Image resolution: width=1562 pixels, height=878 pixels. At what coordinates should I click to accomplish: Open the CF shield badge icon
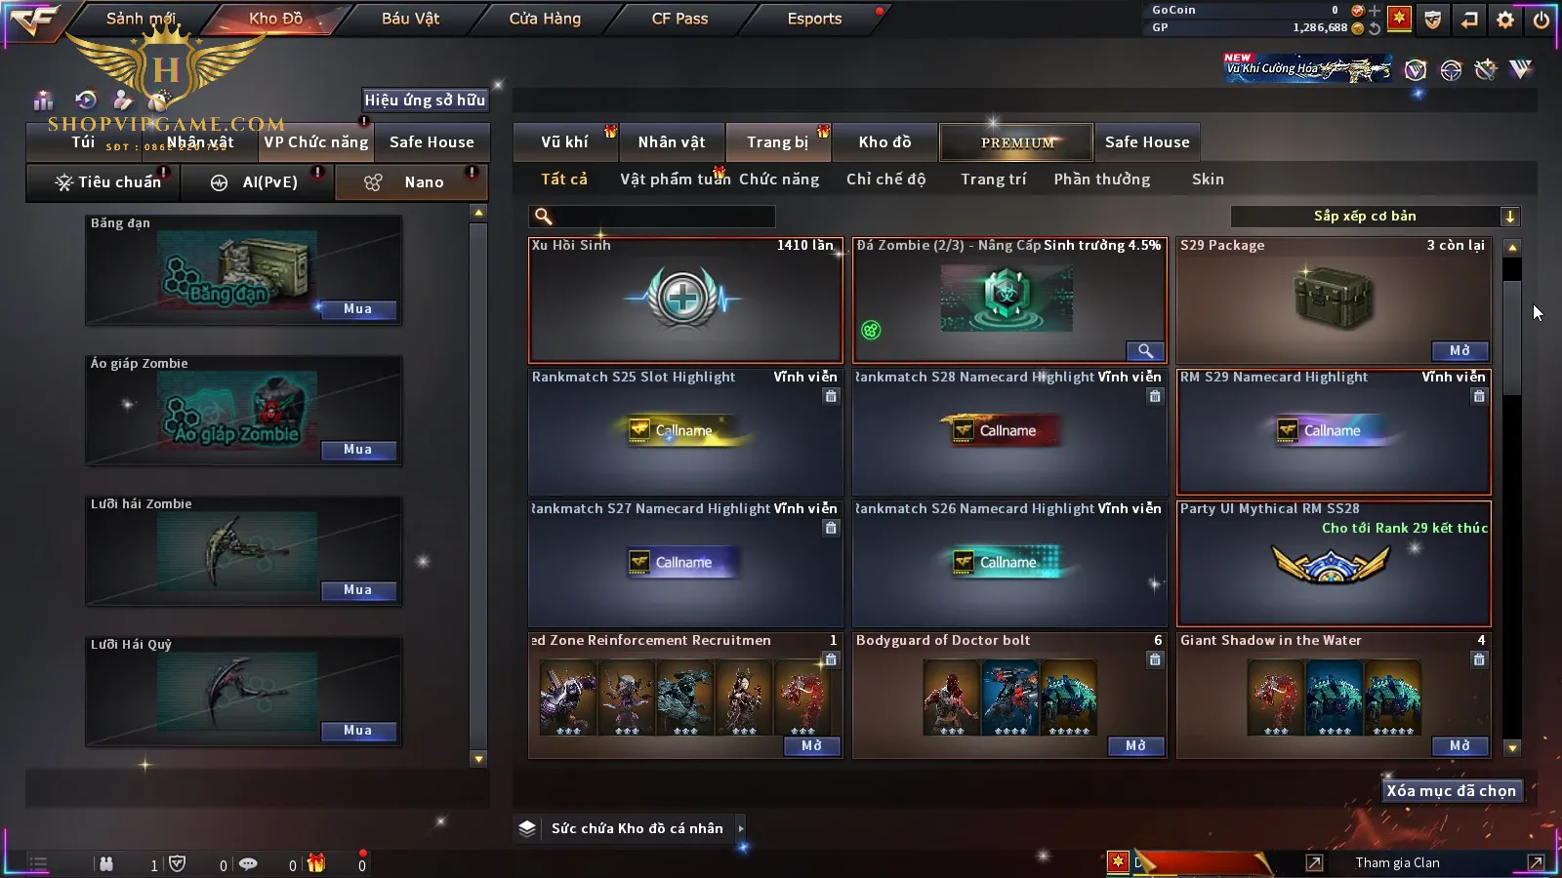click(x=1433, y=20)
